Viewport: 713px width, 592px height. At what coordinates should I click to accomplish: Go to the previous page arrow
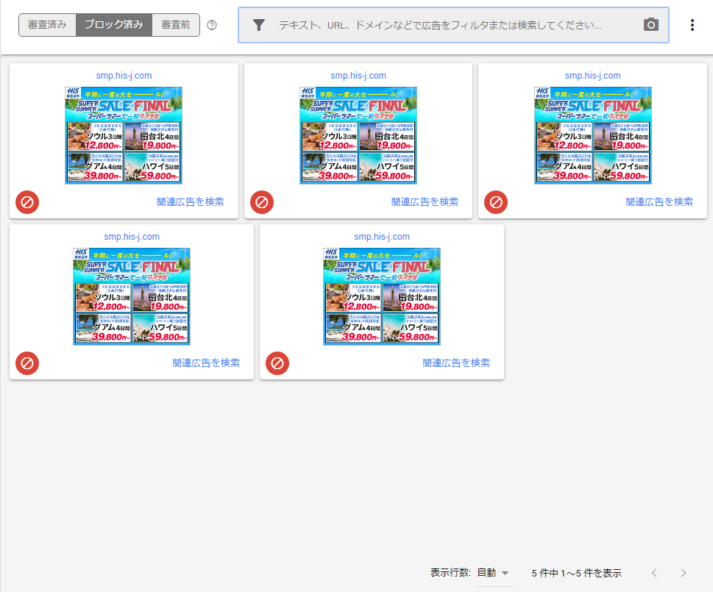654,573
